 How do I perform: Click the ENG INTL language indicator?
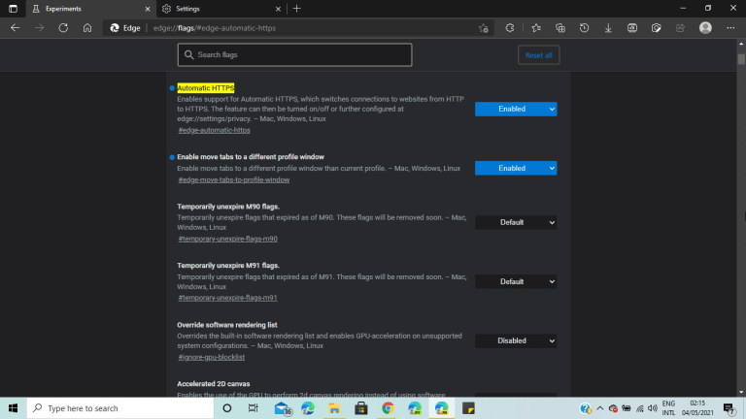(x=668, y=408)
